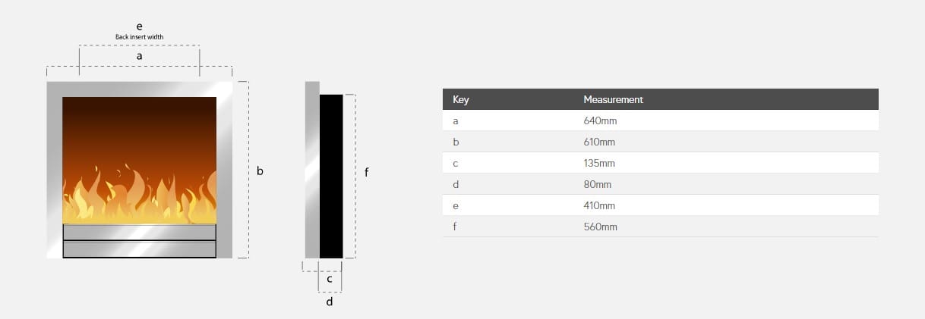Click the 410mm measurement in row e
925x319 pixels.
click(598, 205)
